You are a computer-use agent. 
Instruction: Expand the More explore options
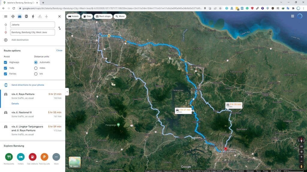pos(56,157)
